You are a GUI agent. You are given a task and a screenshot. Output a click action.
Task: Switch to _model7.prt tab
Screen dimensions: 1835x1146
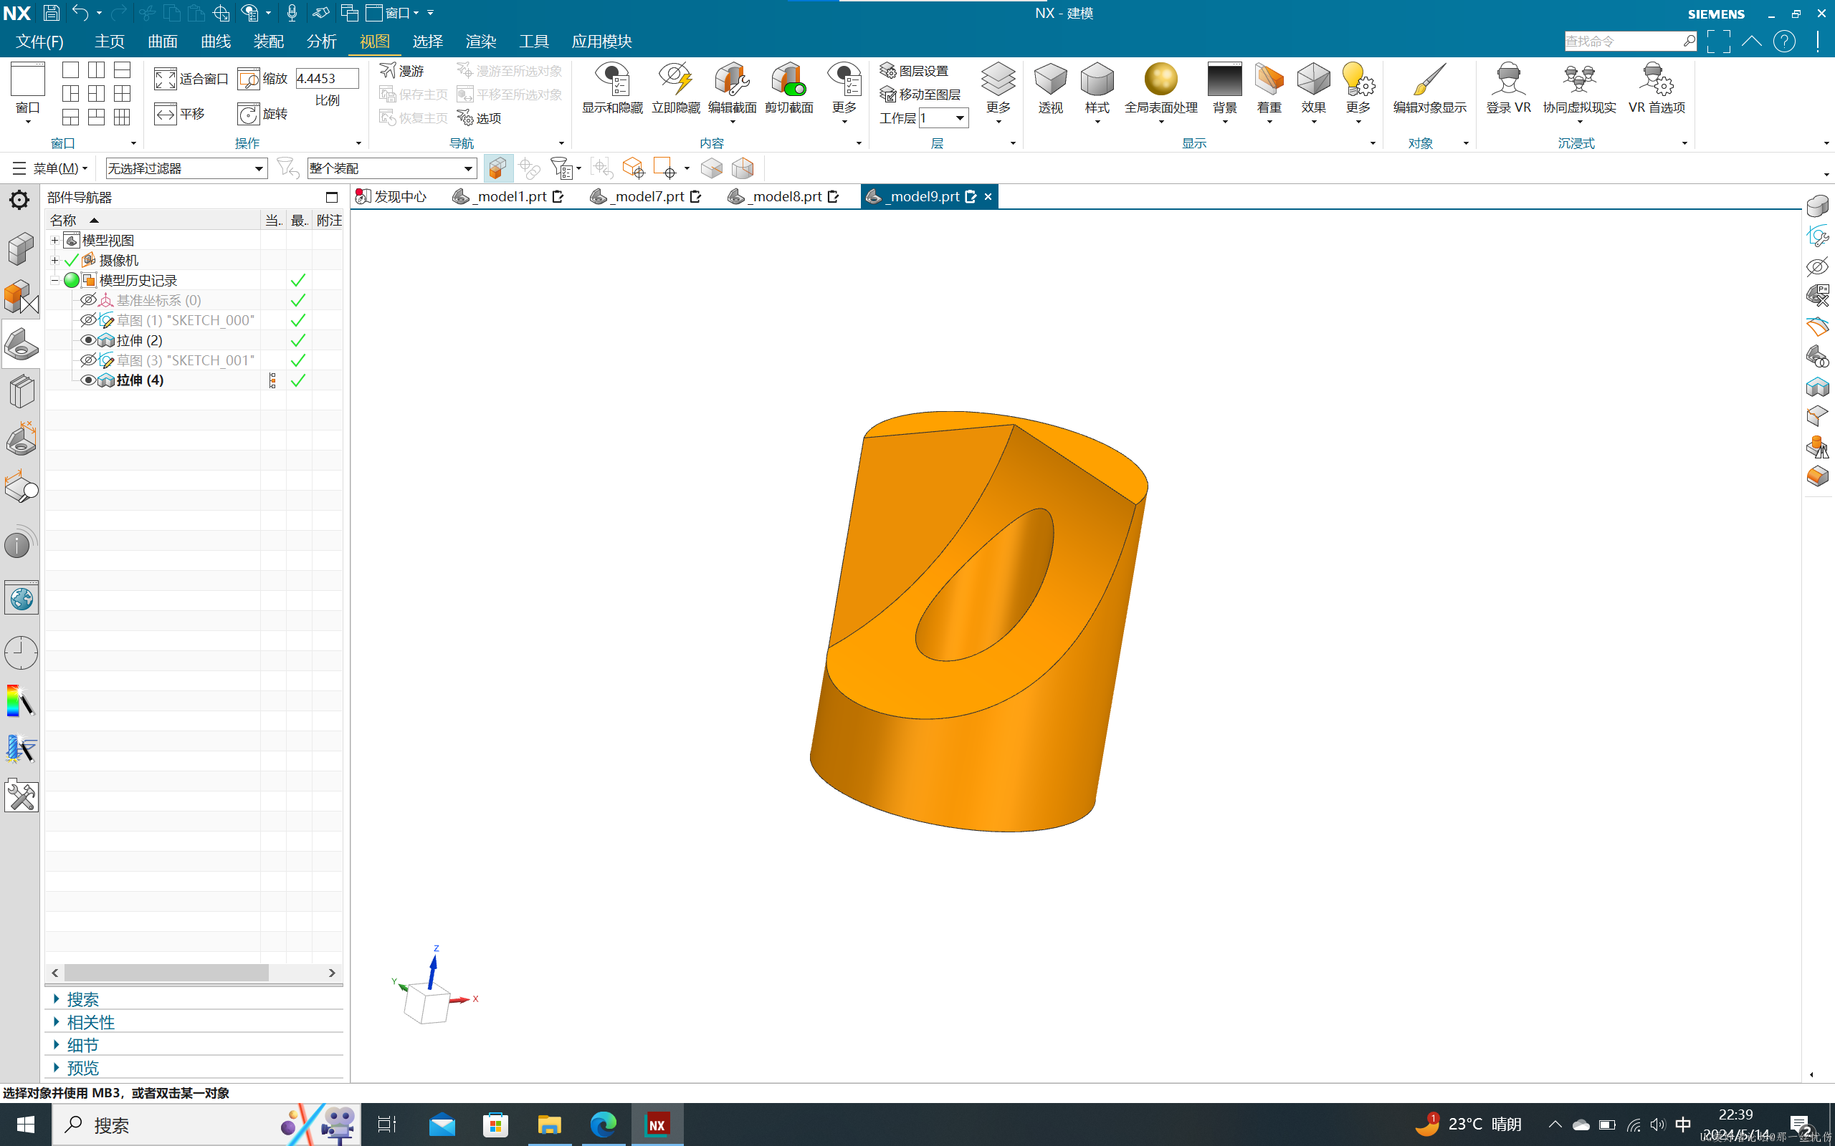pyautogui.click(x=645, y=196)
